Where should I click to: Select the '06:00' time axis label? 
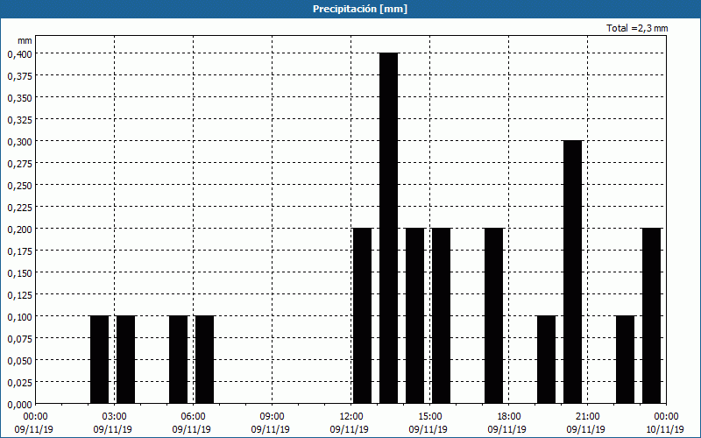pyautogui.click(x=193, y=417)
